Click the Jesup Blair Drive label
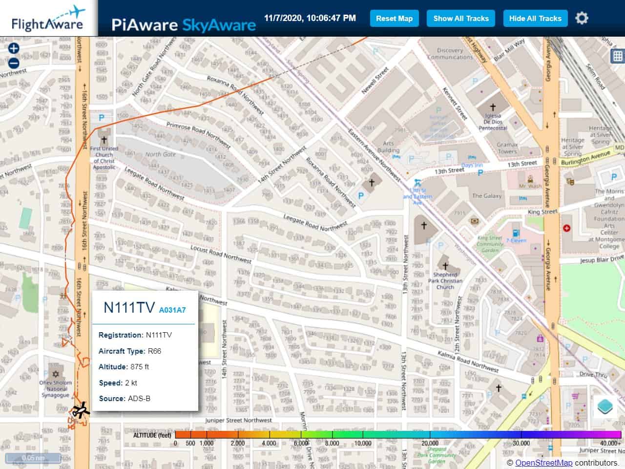Screen dimensions: 625x469 click(x=602, y=260)
